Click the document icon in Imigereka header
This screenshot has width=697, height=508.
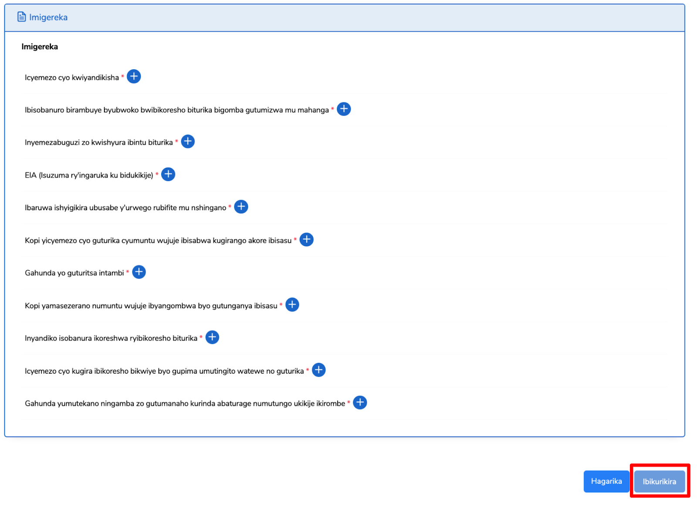21,17
